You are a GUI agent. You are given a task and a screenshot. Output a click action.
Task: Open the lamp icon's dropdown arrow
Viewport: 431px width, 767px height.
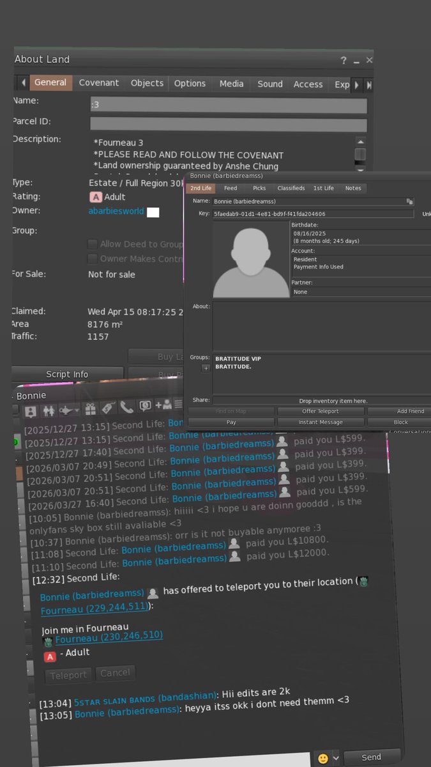click(77, 410)
